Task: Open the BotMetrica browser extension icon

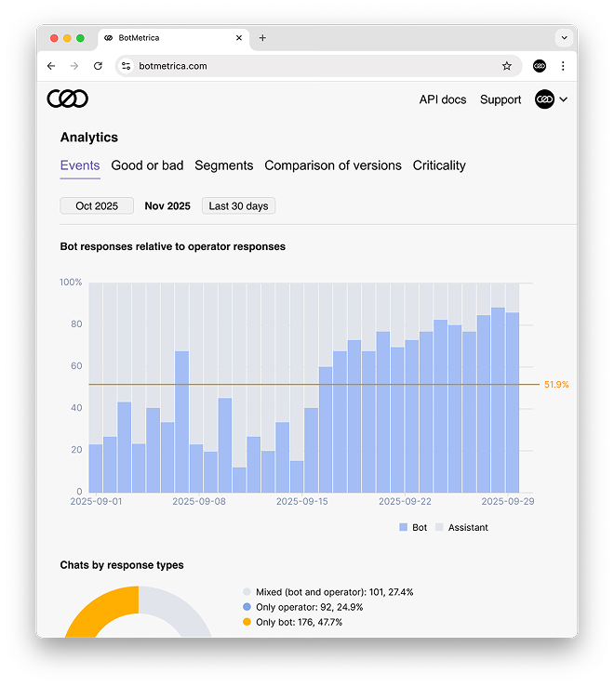Action: tap(540, 66)
